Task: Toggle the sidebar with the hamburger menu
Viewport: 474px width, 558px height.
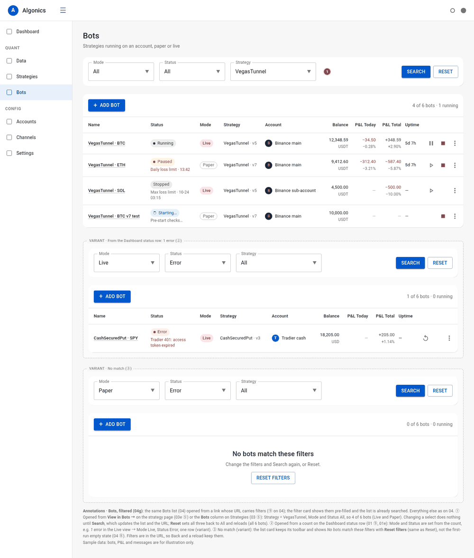Action: (63, 10)
